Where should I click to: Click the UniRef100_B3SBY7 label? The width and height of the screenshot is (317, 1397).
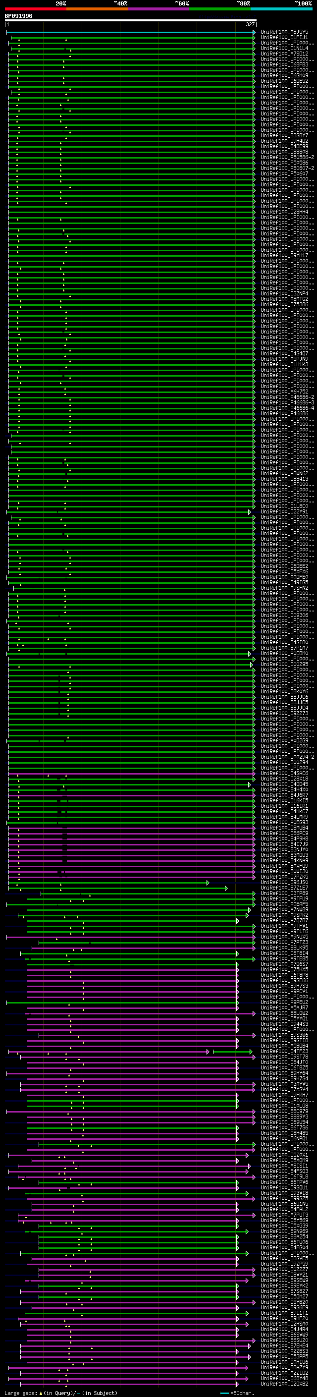(284, 136)
